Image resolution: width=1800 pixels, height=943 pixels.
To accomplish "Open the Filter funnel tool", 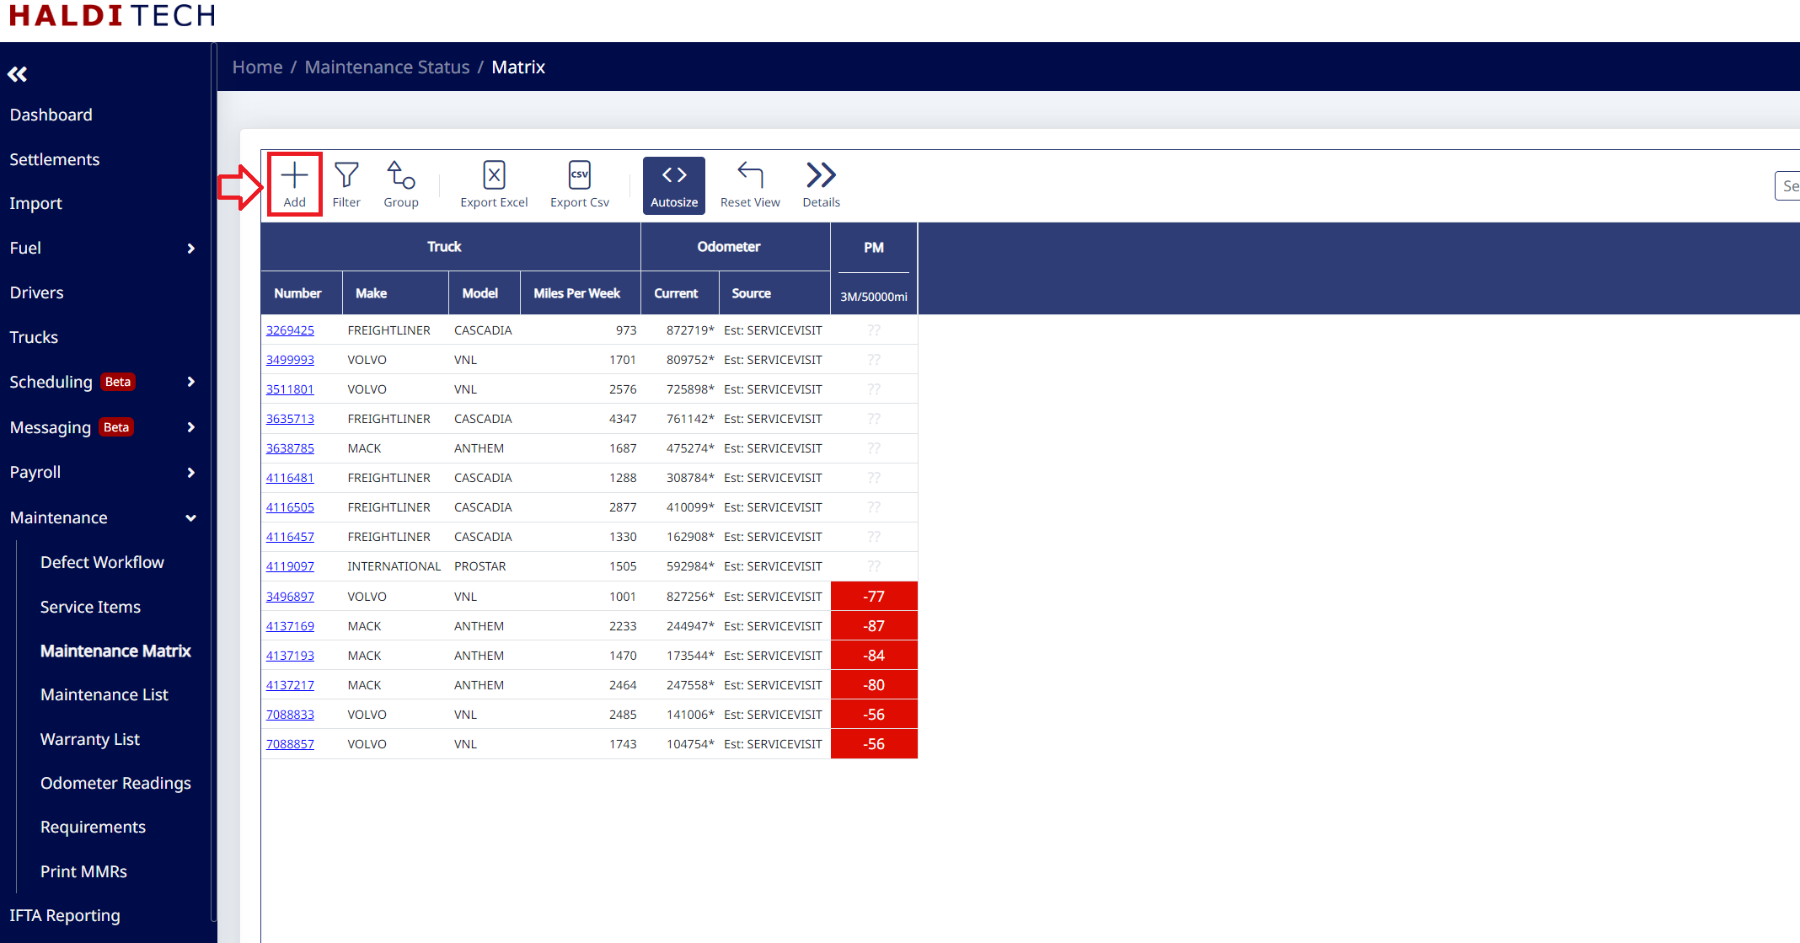I will tap(346, 175).
